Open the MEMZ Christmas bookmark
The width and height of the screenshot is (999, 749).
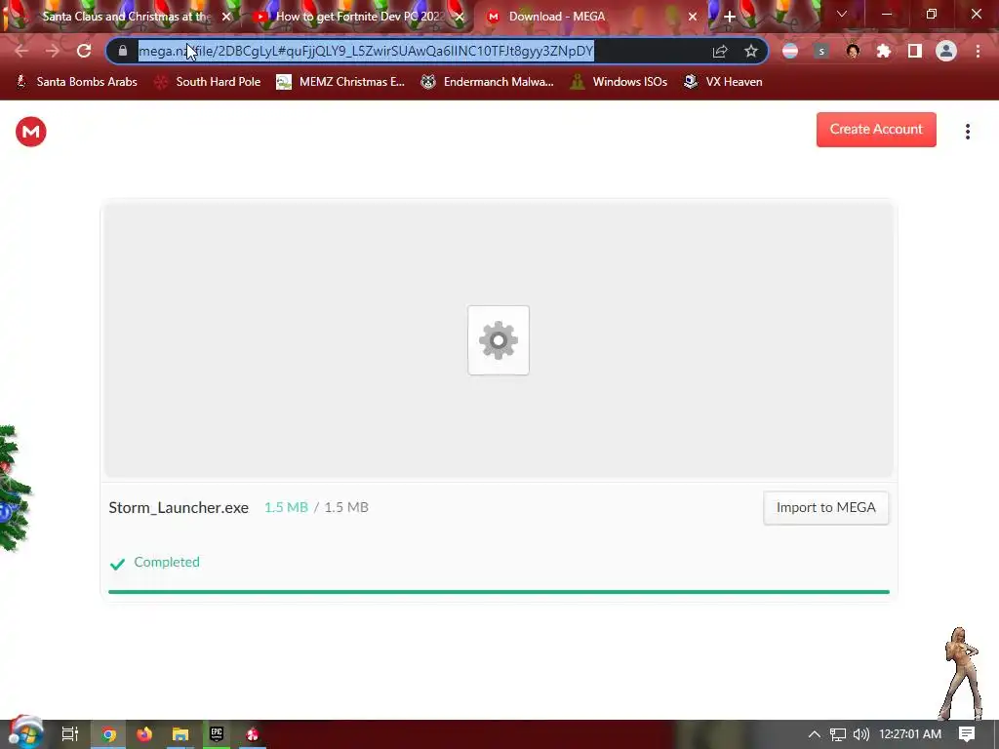(340, 82)
